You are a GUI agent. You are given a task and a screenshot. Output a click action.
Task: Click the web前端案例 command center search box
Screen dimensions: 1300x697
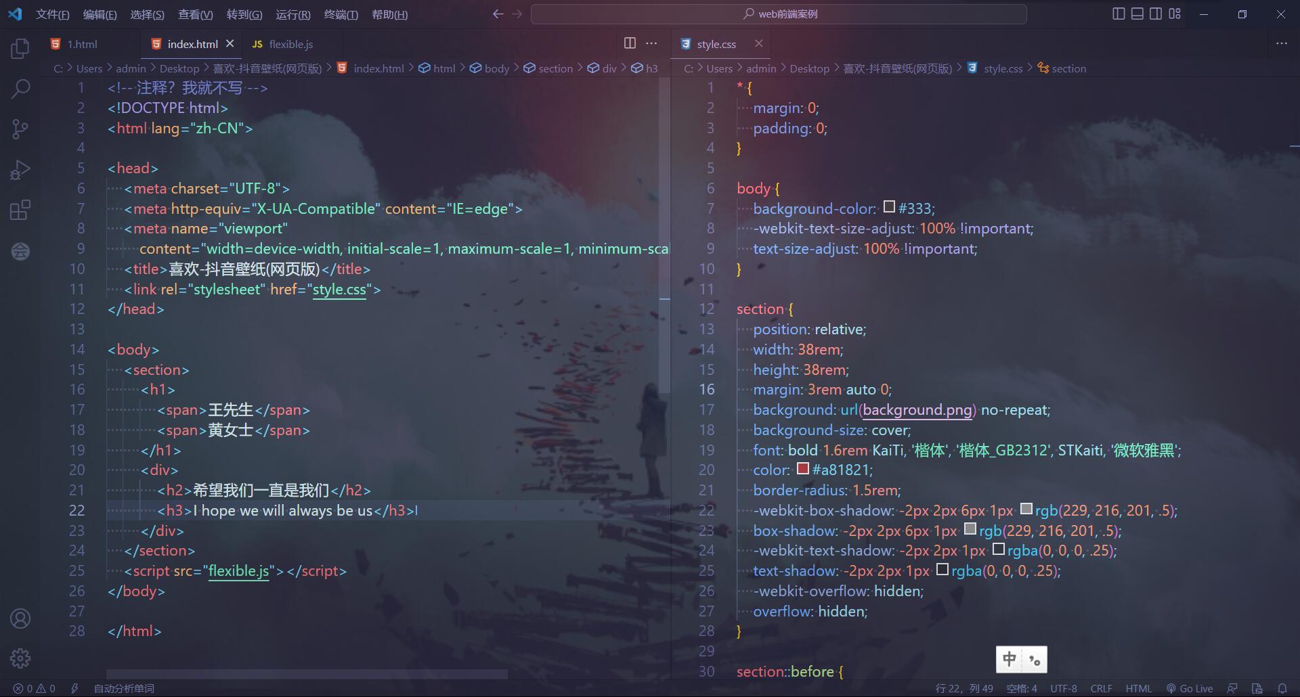point(779,14)
